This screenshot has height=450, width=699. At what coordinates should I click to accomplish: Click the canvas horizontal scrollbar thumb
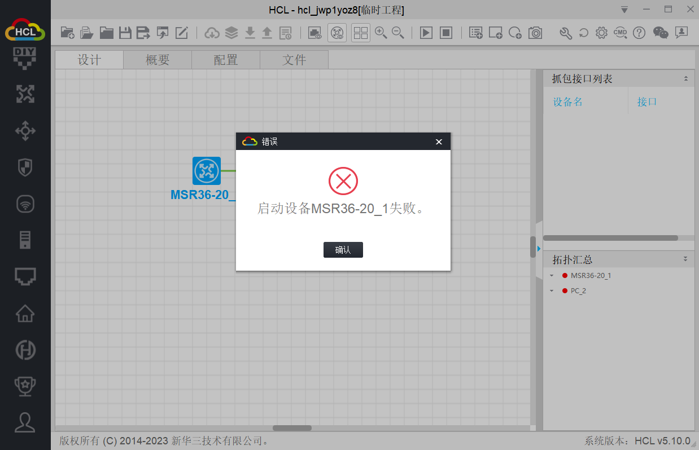[292, 428]
